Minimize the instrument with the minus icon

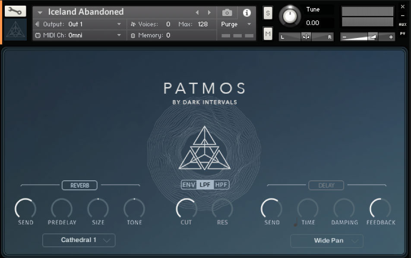coord(403,16)
